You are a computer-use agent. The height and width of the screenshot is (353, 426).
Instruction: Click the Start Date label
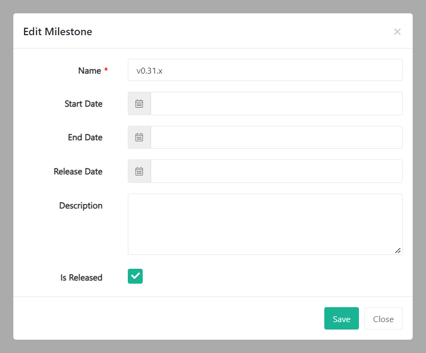(x=84, y=103)
